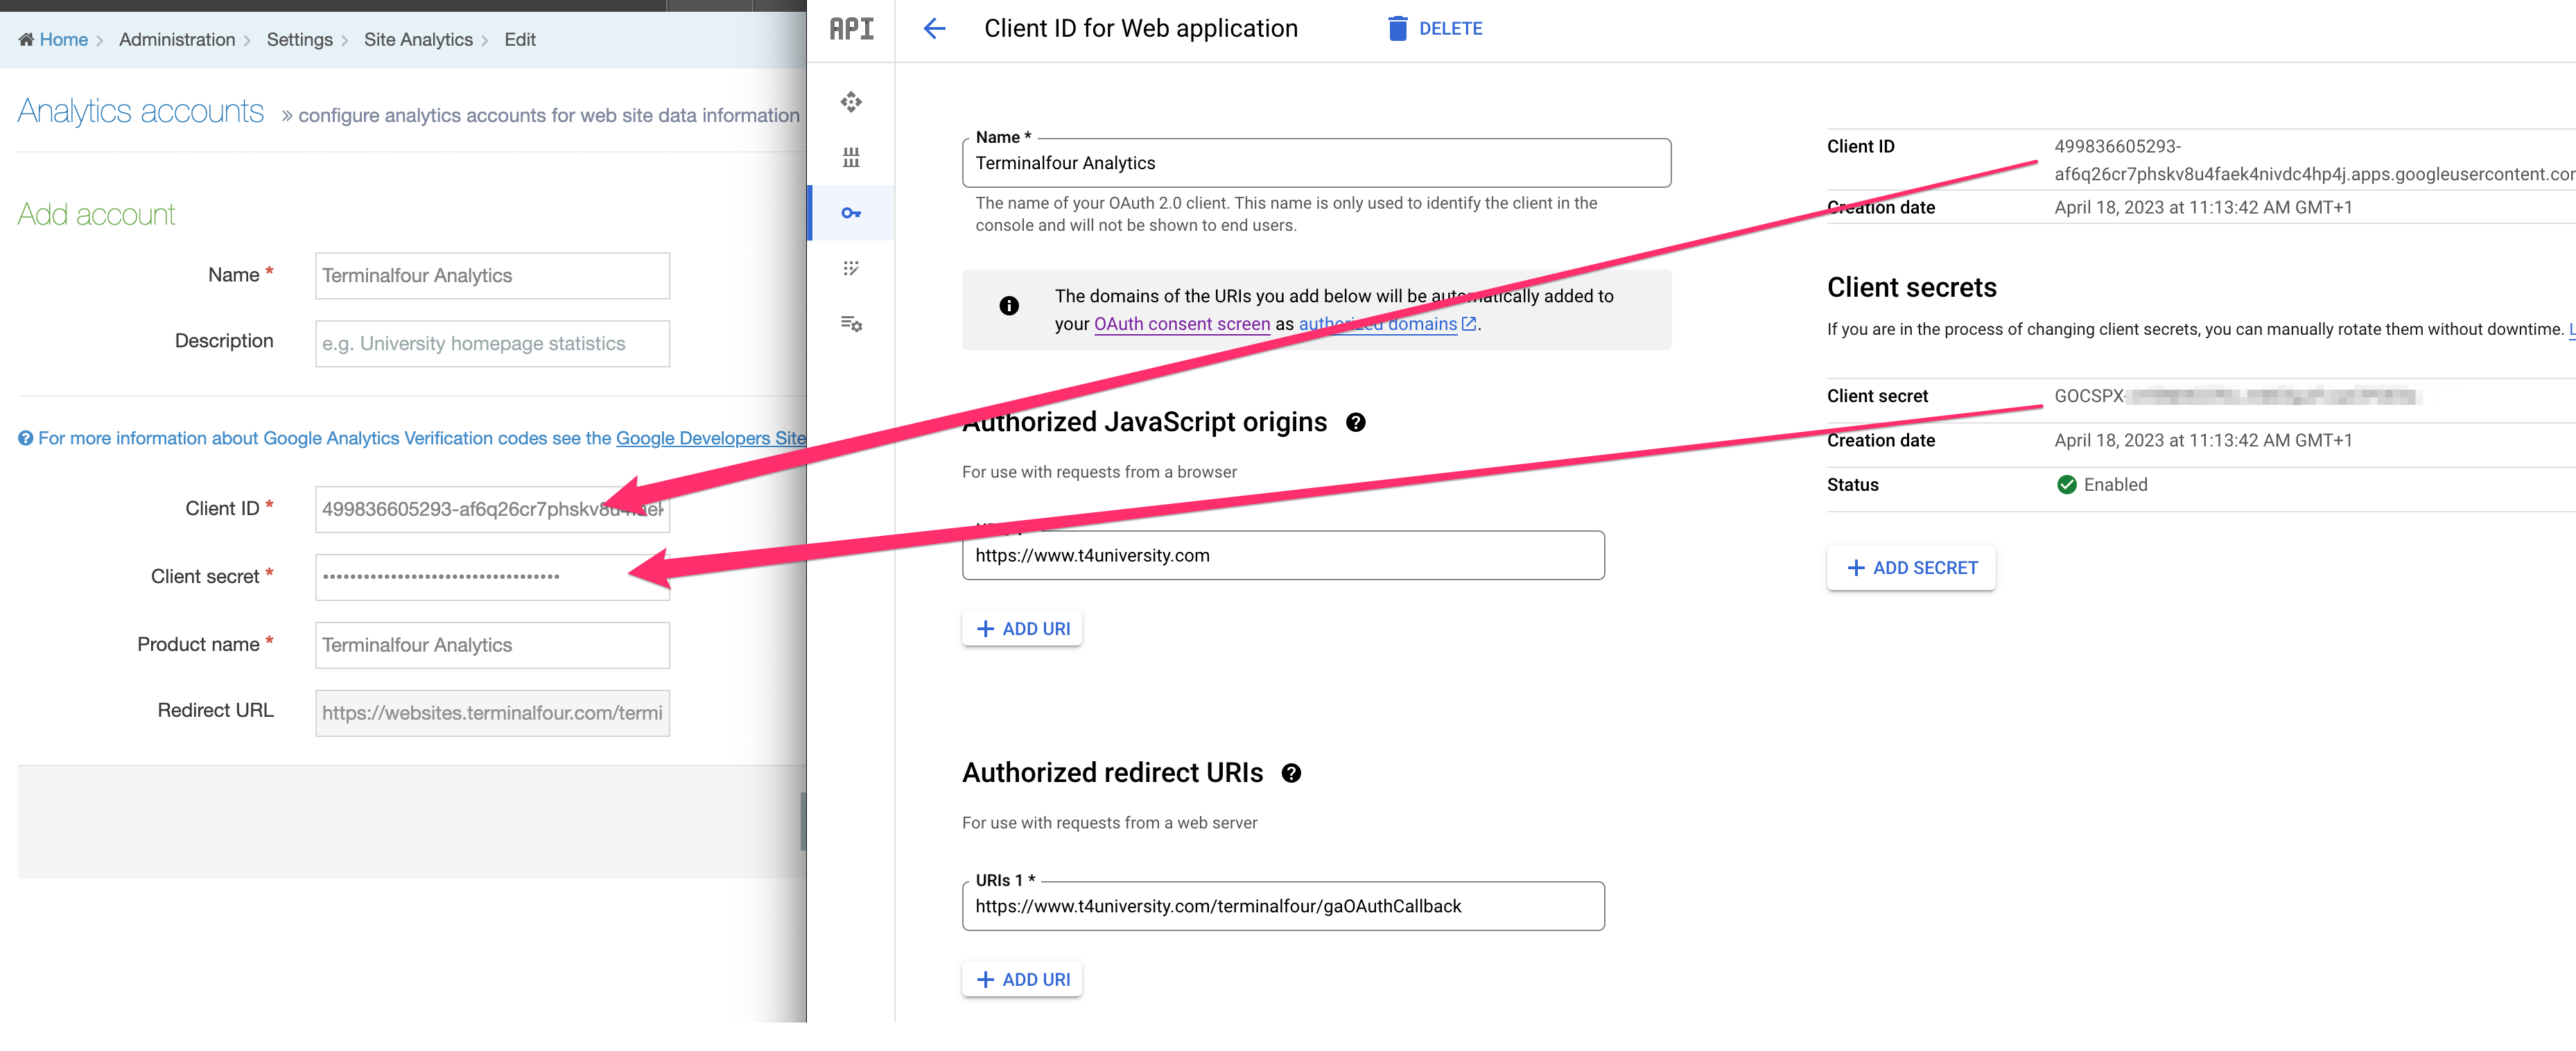Image resolution: width=2576 pixels, height=1051 pixels.
Task: Click the DELETE trash icon
Action: [x=1397, y=28]
